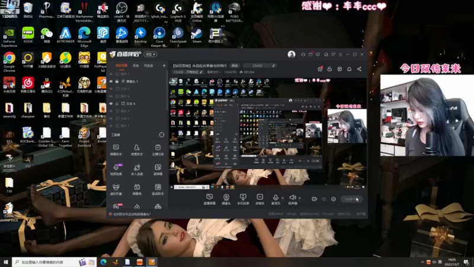Click the share icon in the app header

point(359,69)
